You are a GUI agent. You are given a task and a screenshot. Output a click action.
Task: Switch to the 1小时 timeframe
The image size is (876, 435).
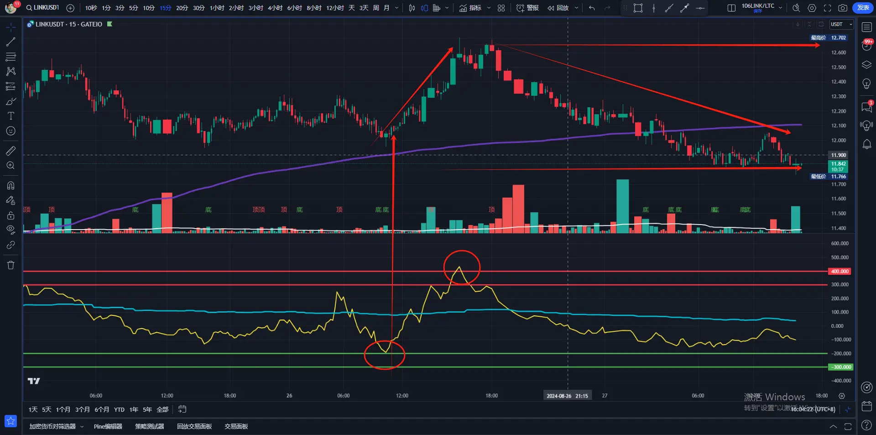tap(217, 8)
